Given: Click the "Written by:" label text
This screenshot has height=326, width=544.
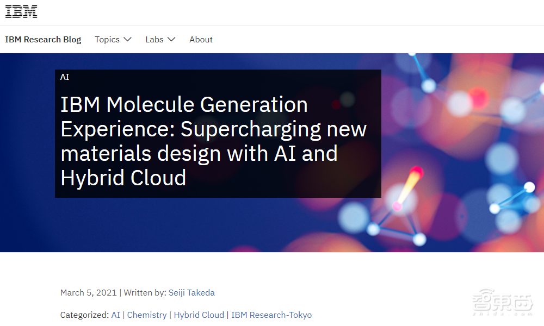Looking at the screenshot, I should click(x=145, y=293).
